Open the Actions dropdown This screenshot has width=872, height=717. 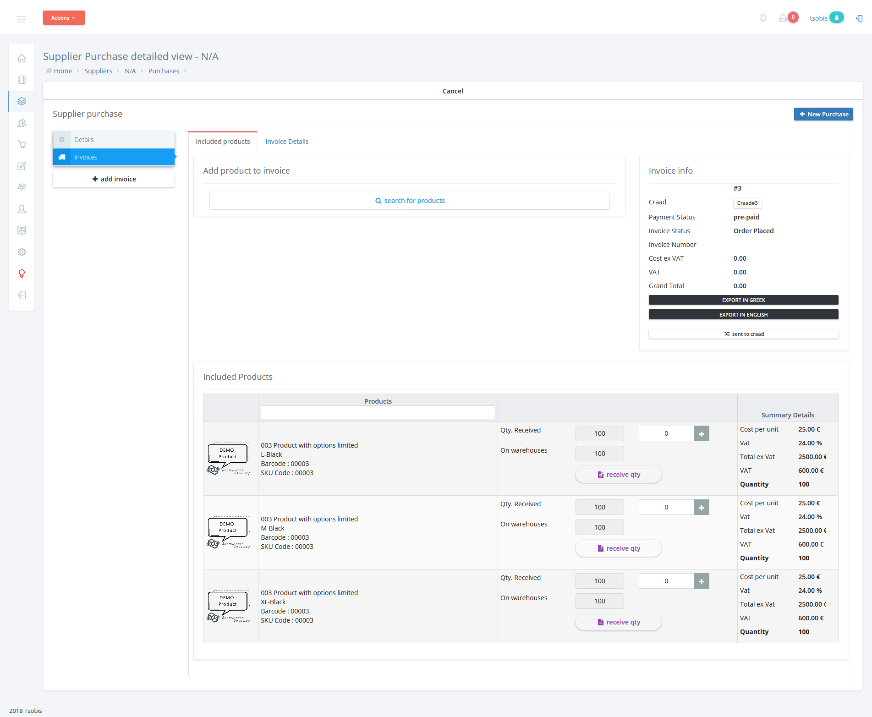[64, 18]
